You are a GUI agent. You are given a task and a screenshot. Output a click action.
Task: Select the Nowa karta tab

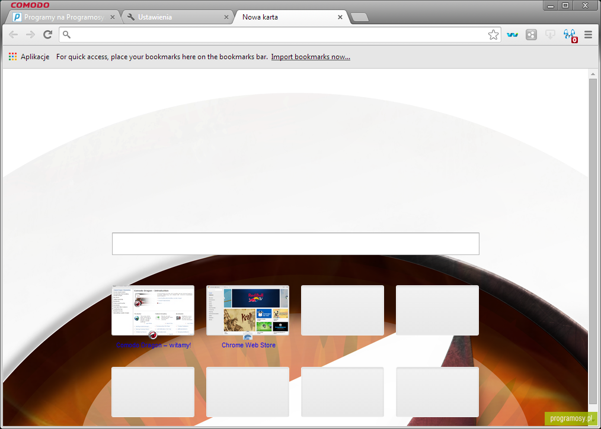point(291,17)
